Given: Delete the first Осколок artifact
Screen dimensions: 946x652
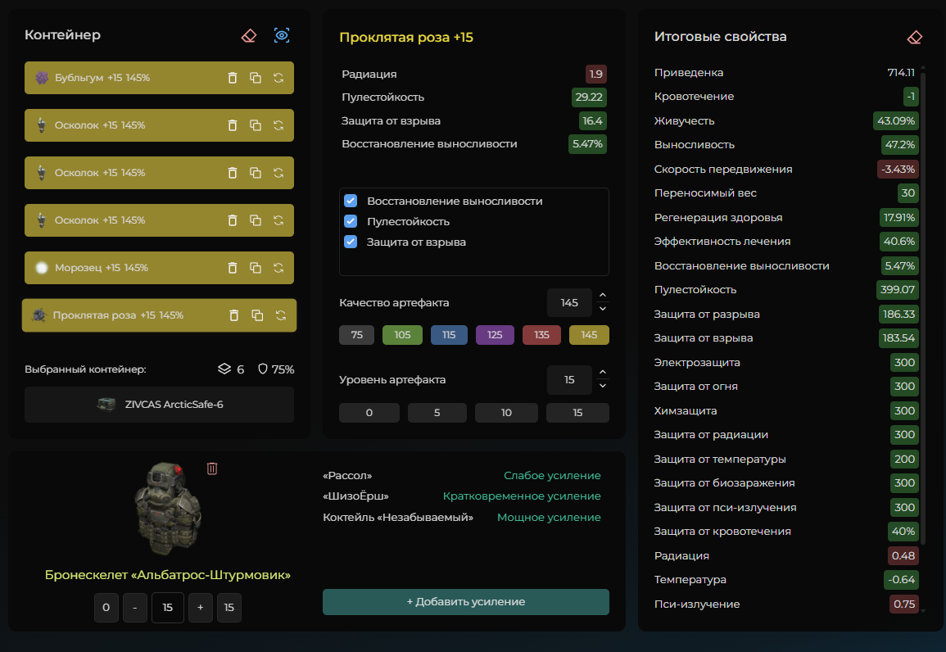Looking at the screenshot, I should (233, 125).
